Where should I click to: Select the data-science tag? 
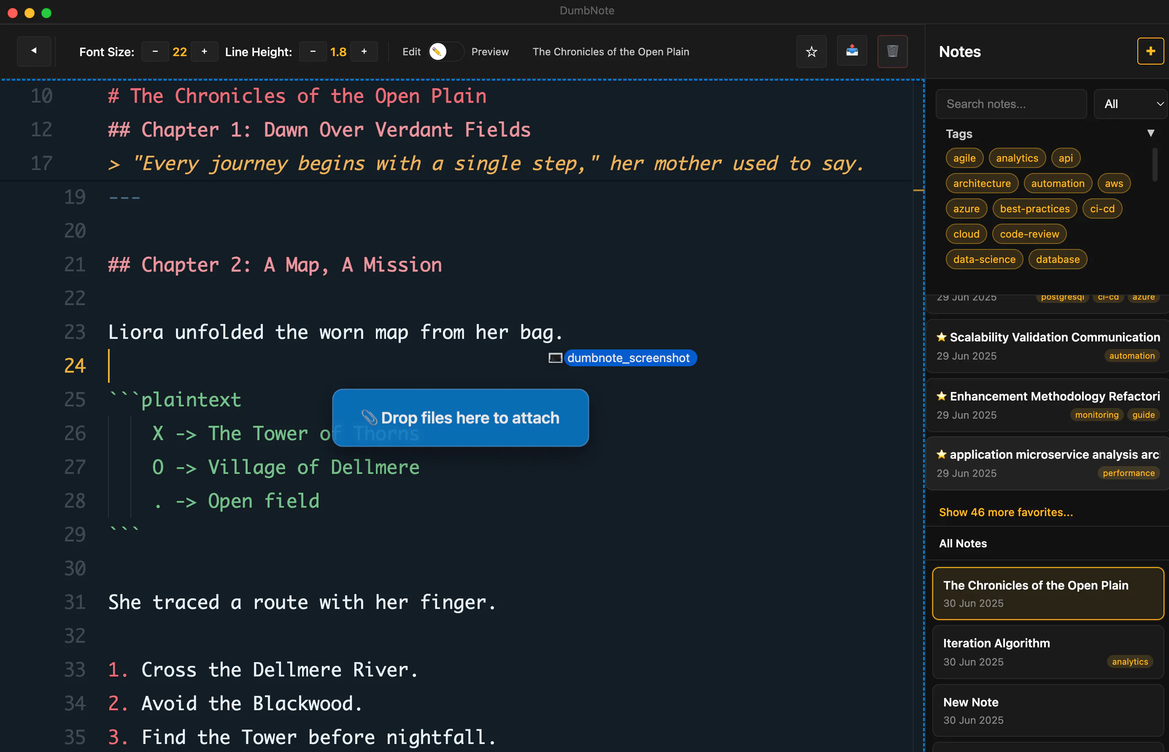(x=984, y=260)
